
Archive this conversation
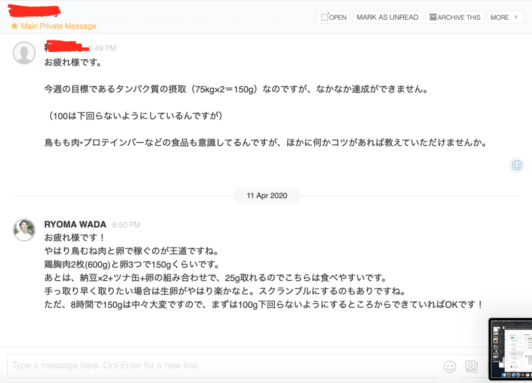(454, 17)
